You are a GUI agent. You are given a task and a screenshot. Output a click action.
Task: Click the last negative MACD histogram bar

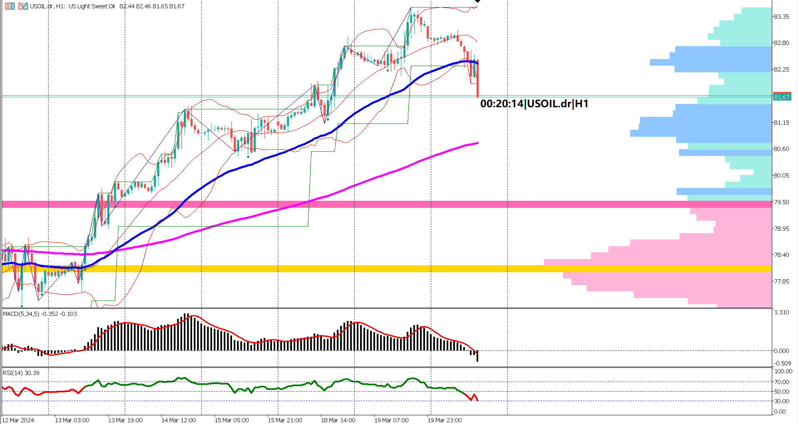pyautogui.click(x=477, y=356)
